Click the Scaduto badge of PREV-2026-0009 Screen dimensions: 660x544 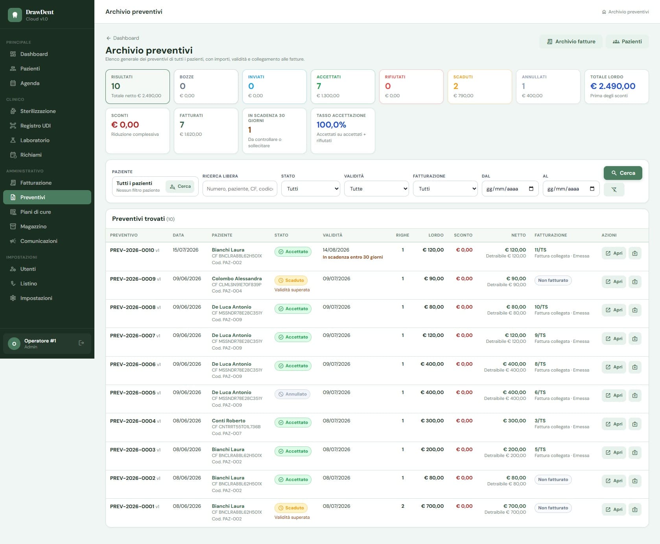click(x=291, y=280)
